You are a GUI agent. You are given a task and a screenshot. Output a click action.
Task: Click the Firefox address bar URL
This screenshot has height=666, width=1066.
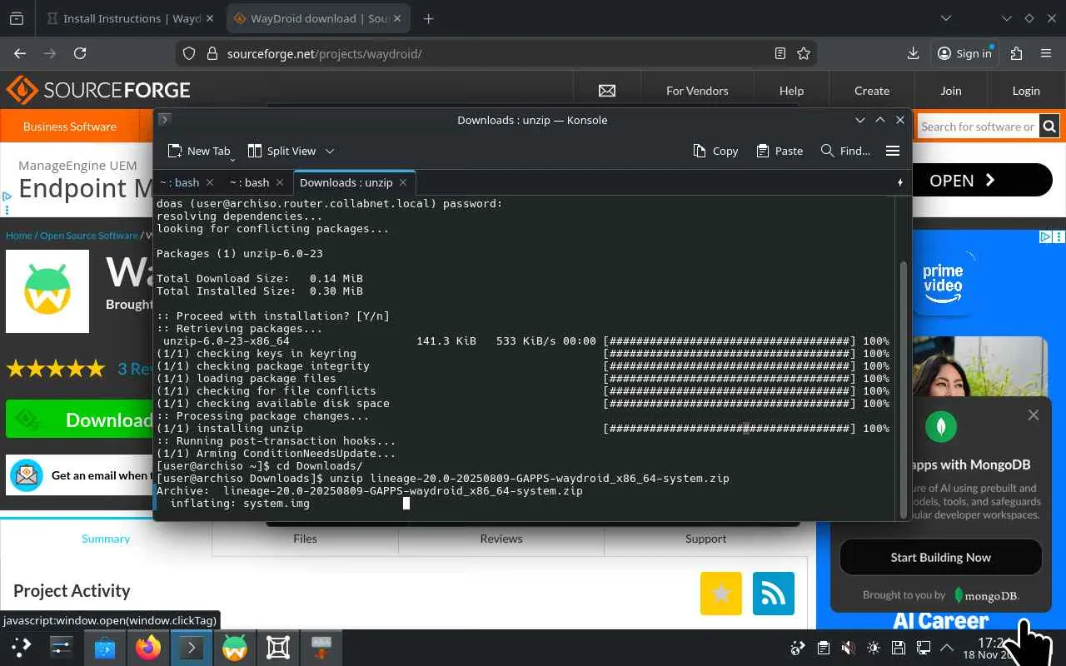coord(325,53)
